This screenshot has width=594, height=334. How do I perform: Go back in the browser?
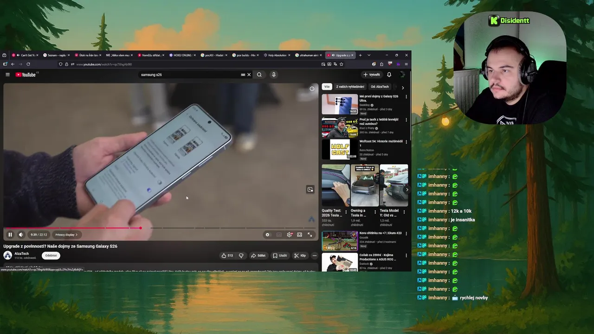point(13,64)
